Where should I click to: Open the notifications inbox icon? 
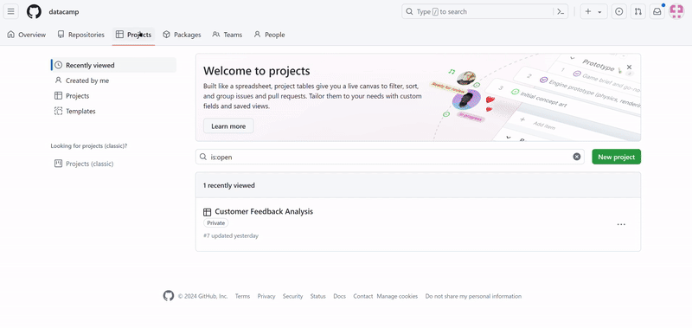pyautogui.click(x=657, y=11)
